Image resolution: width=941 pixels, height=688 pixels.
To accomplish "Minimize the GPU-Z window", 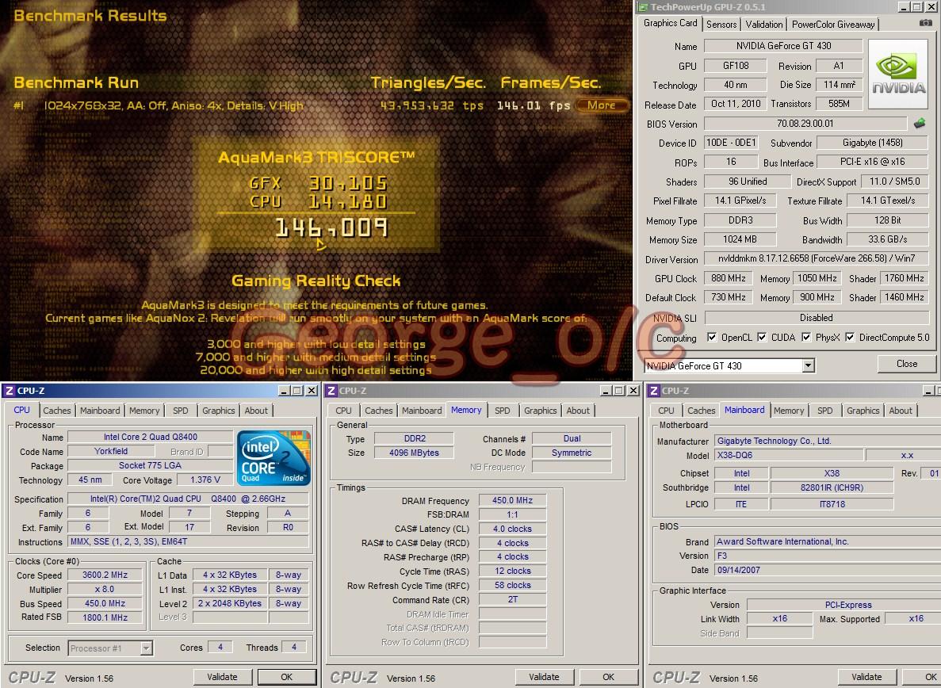I will tap(904, 7).
